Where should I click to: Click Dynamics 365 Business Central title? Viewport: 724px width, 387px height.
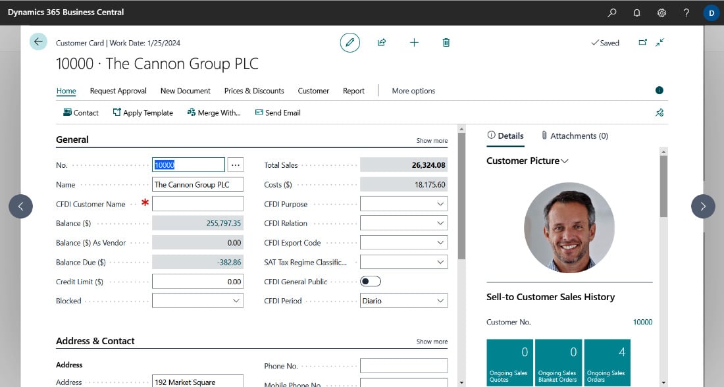66,13
